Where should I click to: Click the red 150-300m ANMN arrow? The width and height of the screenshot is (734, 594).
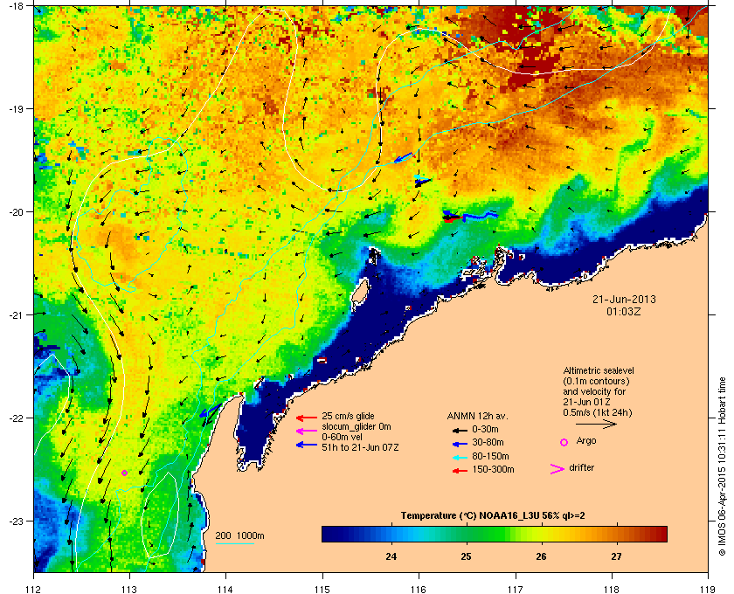pos(460,471)
